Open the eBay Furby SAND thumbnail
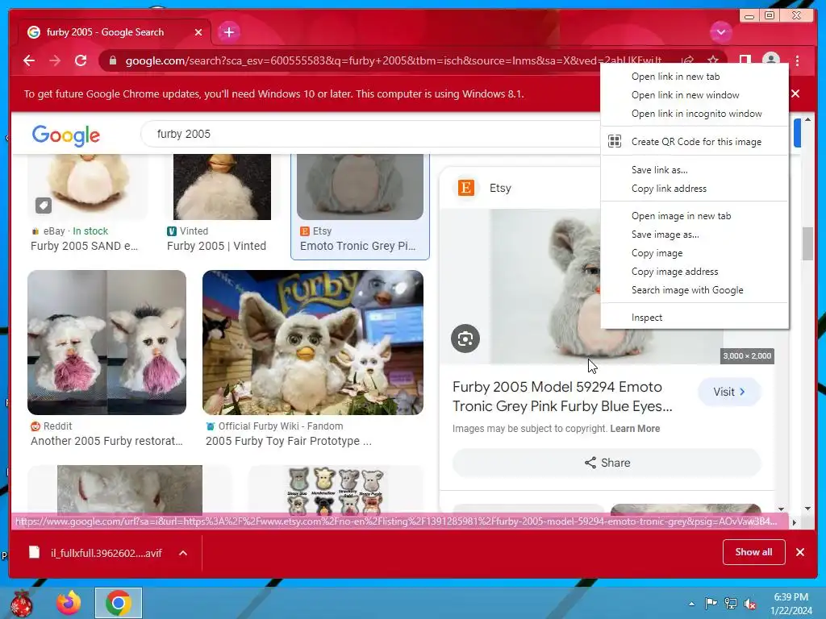The height and width of the screenshot is (619, 826). (x=88, y=187)
